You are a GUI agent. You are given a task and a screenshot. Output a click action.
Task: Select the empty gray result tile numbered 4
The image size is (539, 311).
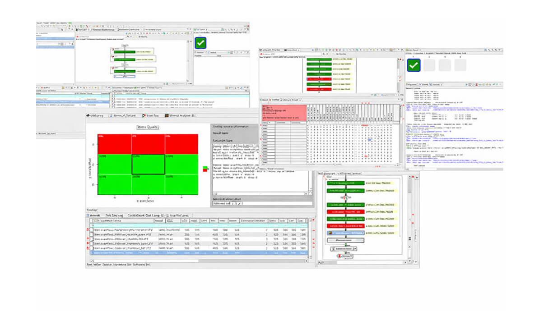click(460, 65)
